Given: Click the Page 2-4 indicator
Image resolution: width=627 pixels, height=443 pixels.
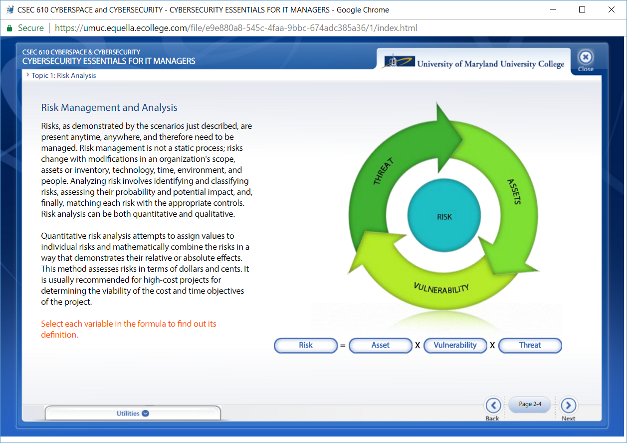Looking at the screenshot, I should (530, 404).
